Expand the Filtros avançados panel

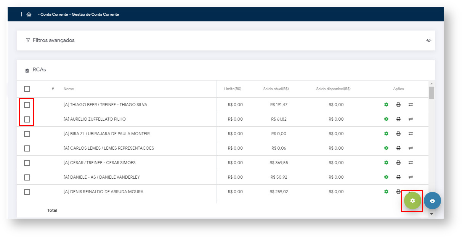pyautogui.click(x=53, y=40)
